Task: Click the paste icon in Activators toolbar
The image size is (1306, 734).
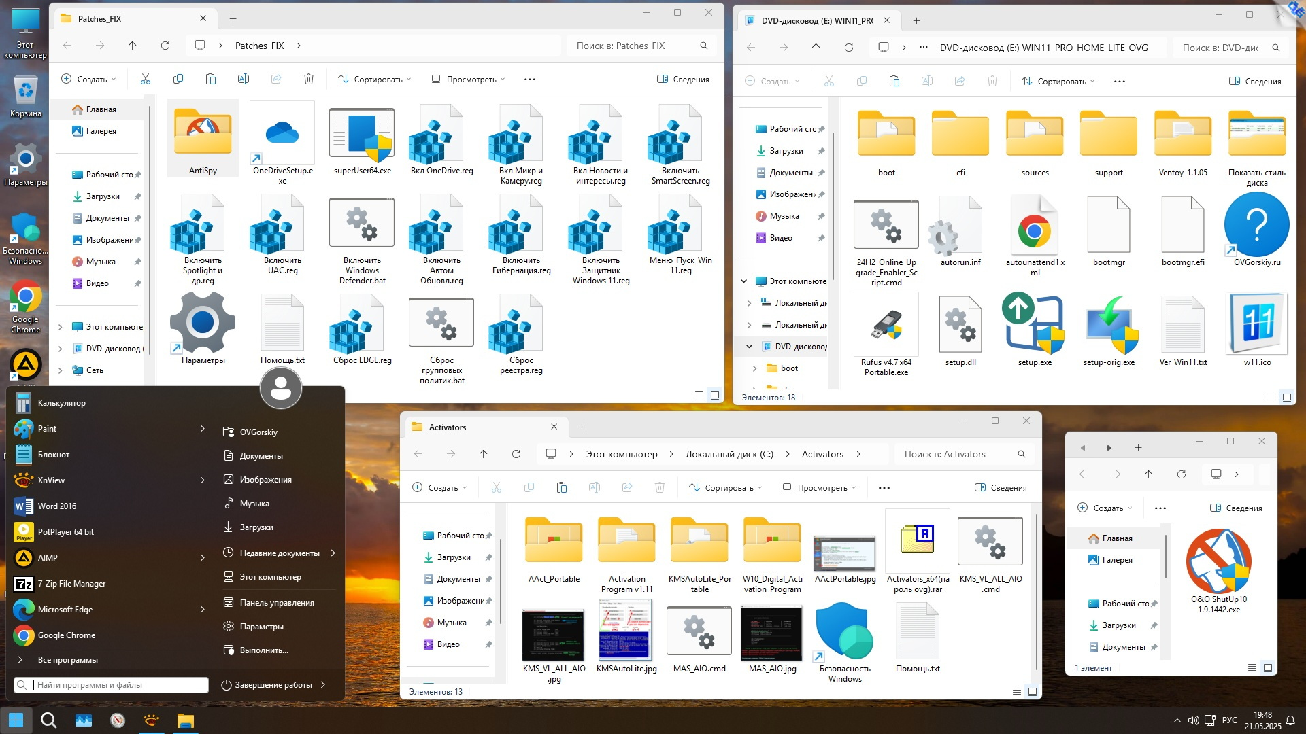Action: (562, 488)
